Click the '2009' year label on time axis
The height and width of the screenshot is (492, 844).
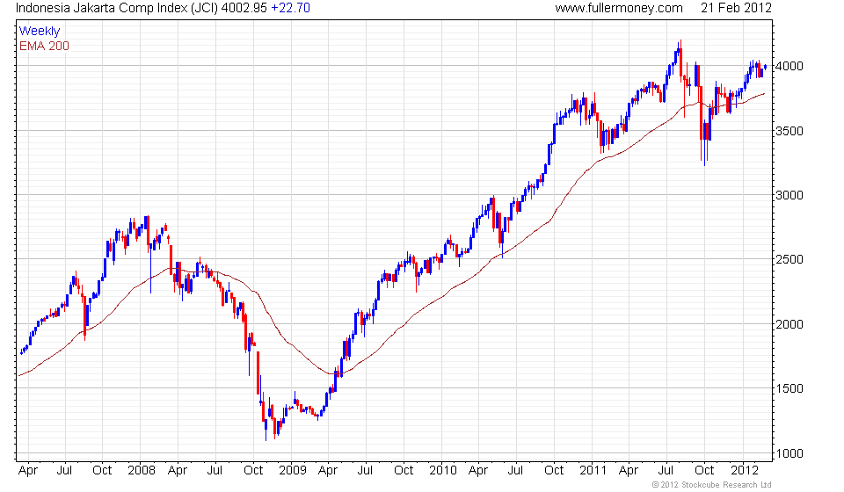point(292,471)
